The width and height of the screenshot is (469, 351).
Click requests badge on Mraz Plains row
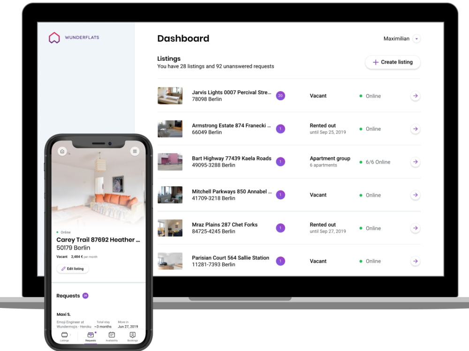[280, 228]
